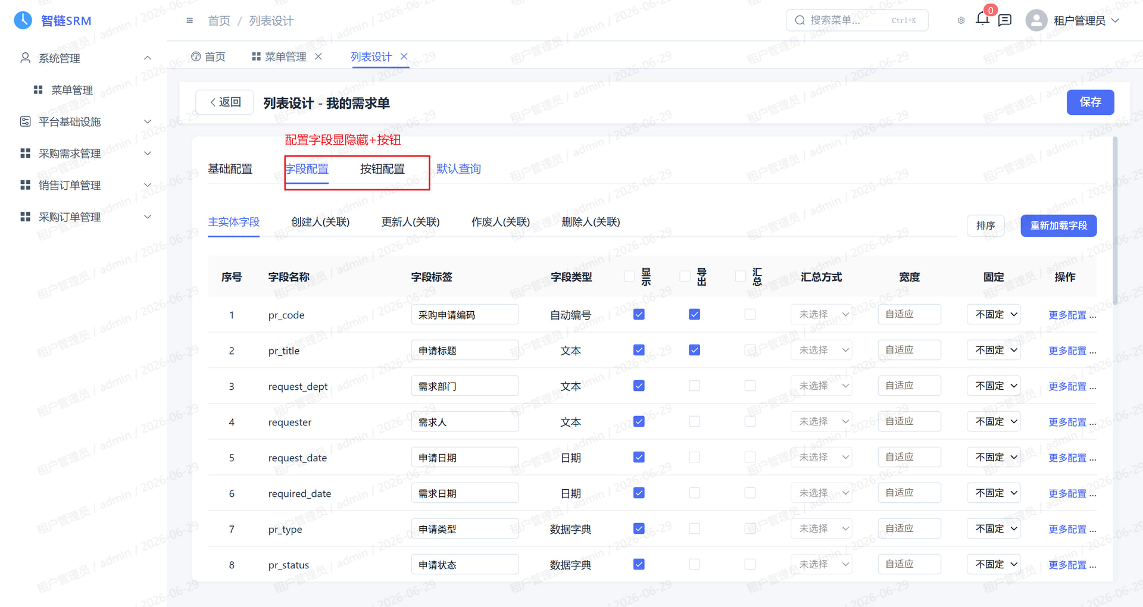1143x607 pixels.
Task: Close the 菜单管理 tab
Action: (318, 57)
